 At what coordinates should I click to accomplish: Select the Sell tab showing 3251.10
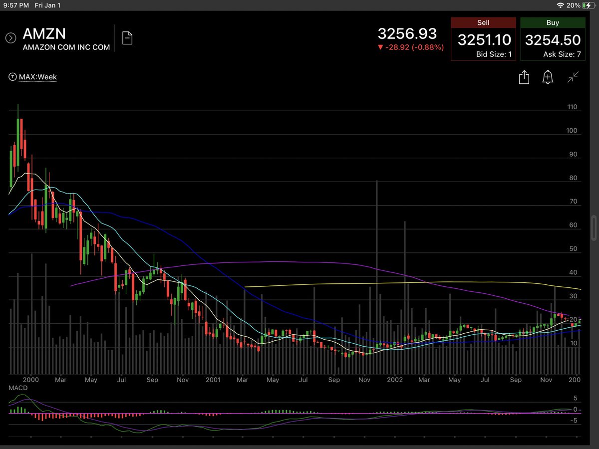pyautogui.click(x=483, y=22)
